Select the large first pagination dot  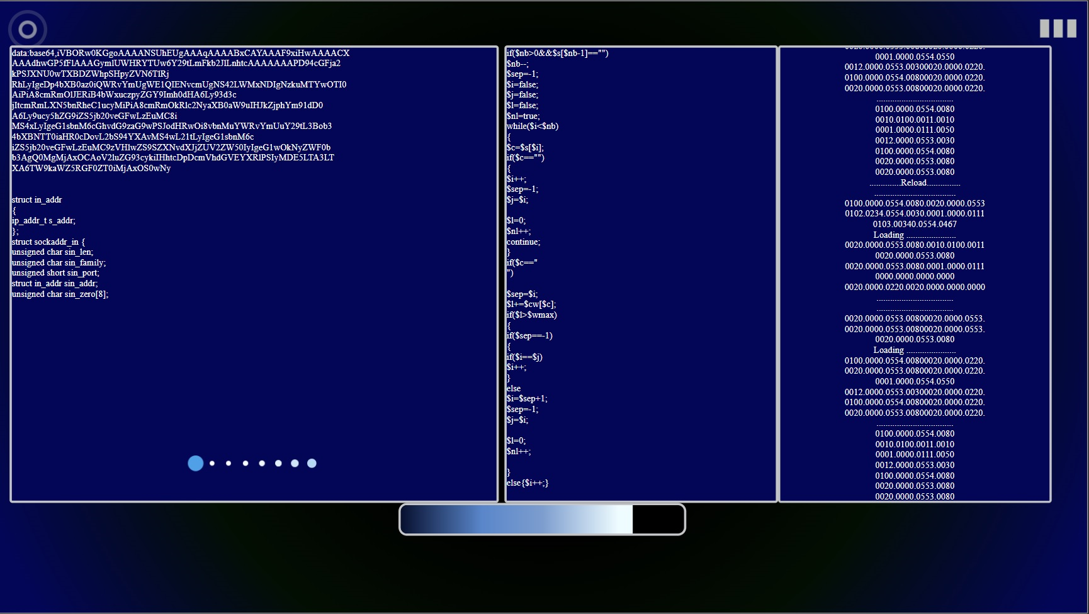click(x=196, y=464)
